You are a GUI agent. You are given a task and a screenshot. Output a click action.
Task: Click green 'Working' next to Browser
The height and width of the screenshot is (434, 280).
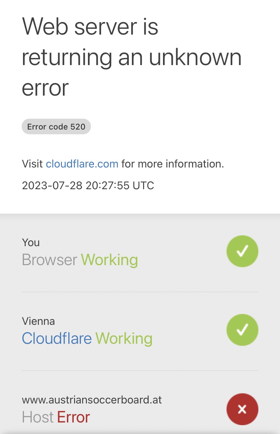(110, 260)
